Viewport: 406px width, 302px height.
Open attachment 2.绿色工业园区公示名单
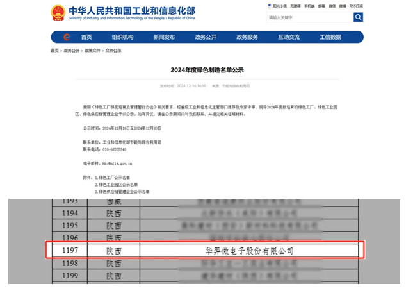pyautogui.click(x=117, y=185)
